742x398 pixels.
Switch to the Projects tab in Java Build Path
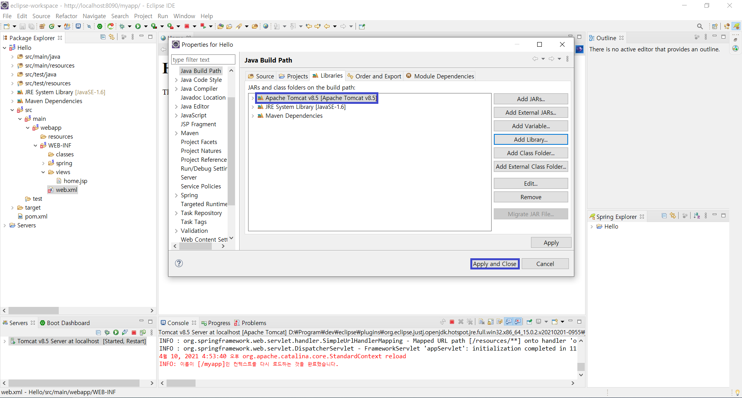[x=293, y=76]
